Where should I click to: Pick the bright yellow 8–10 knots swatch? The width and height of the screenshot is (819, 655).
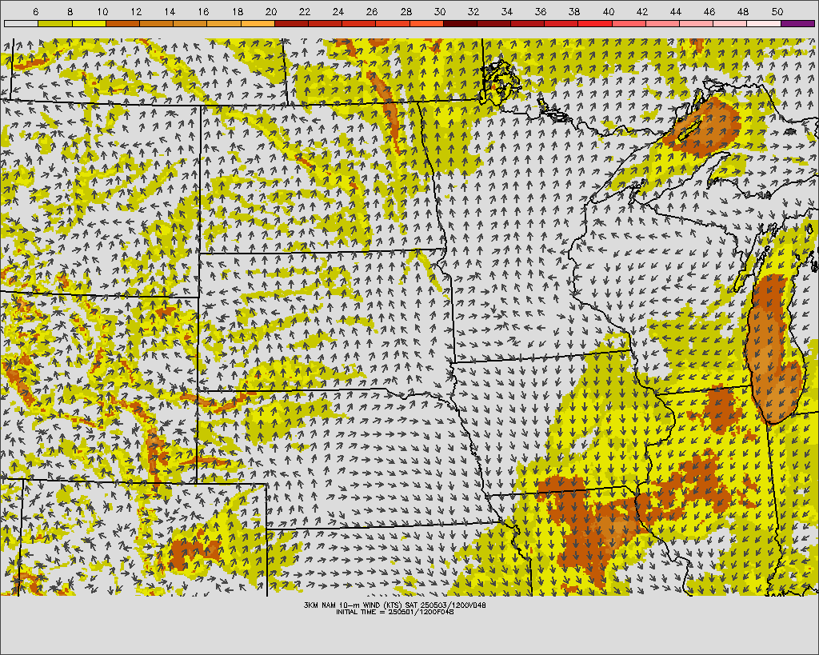pyautogui.click(x=89, y=23)
